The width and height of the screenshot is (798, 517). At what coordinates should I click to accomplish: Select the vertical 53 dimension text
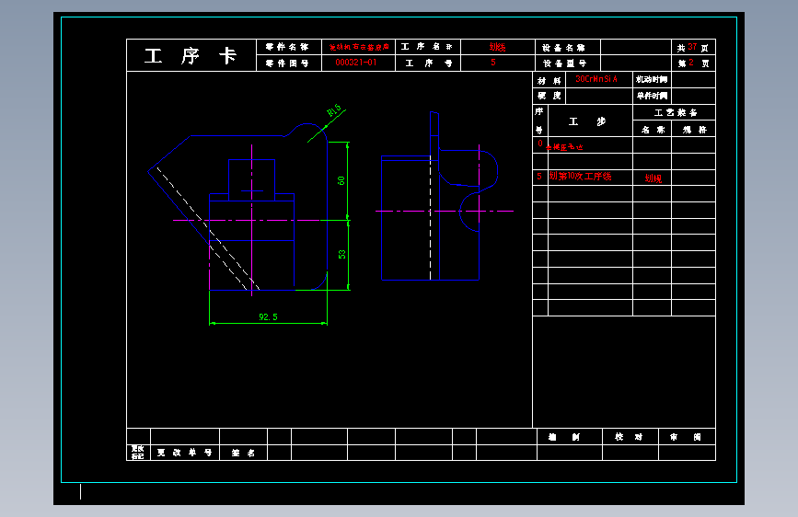(342, 255)
